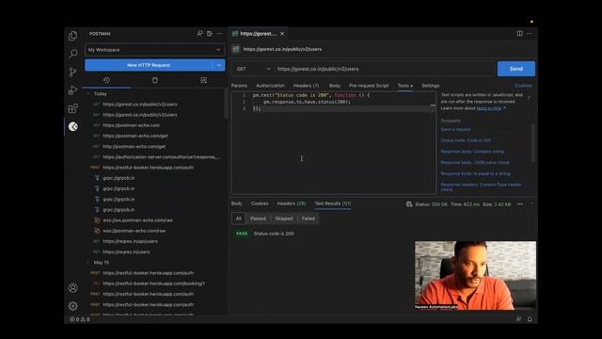The image size is (602, 339).
Task: Open New HTTP Request dropdown arrow
Action: (x=219, y=65)
